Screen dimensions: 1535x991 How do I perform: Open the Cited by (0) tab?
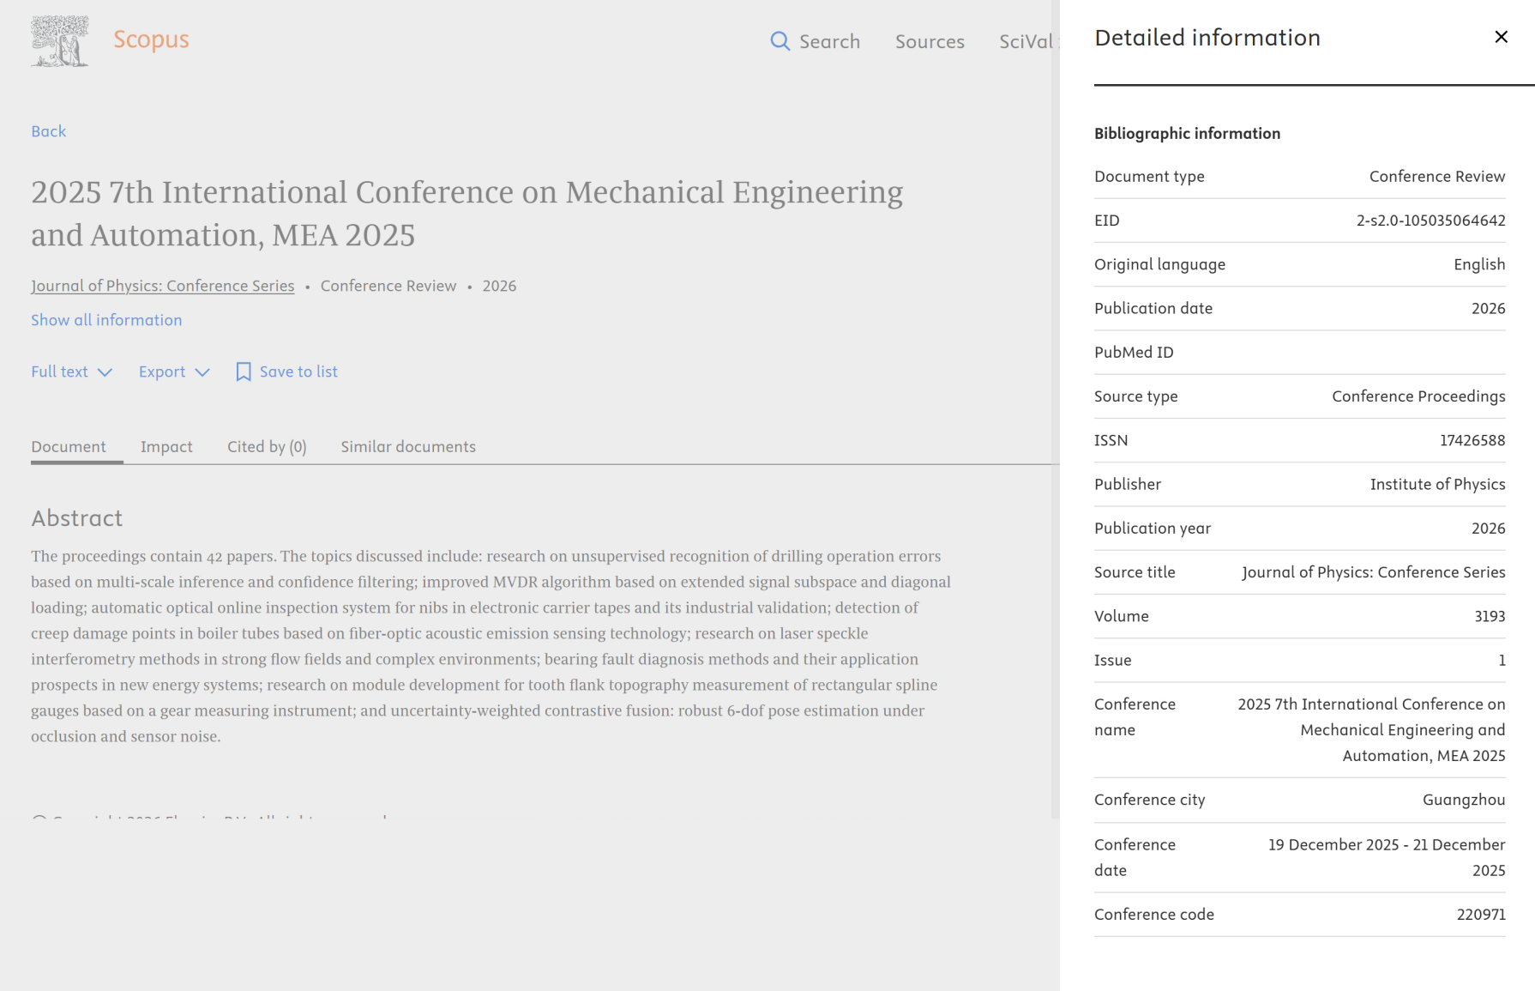(267, 446)
